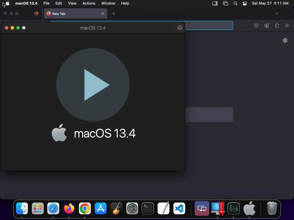Click the Save to Pocket icon

click(x=256, y=25)
